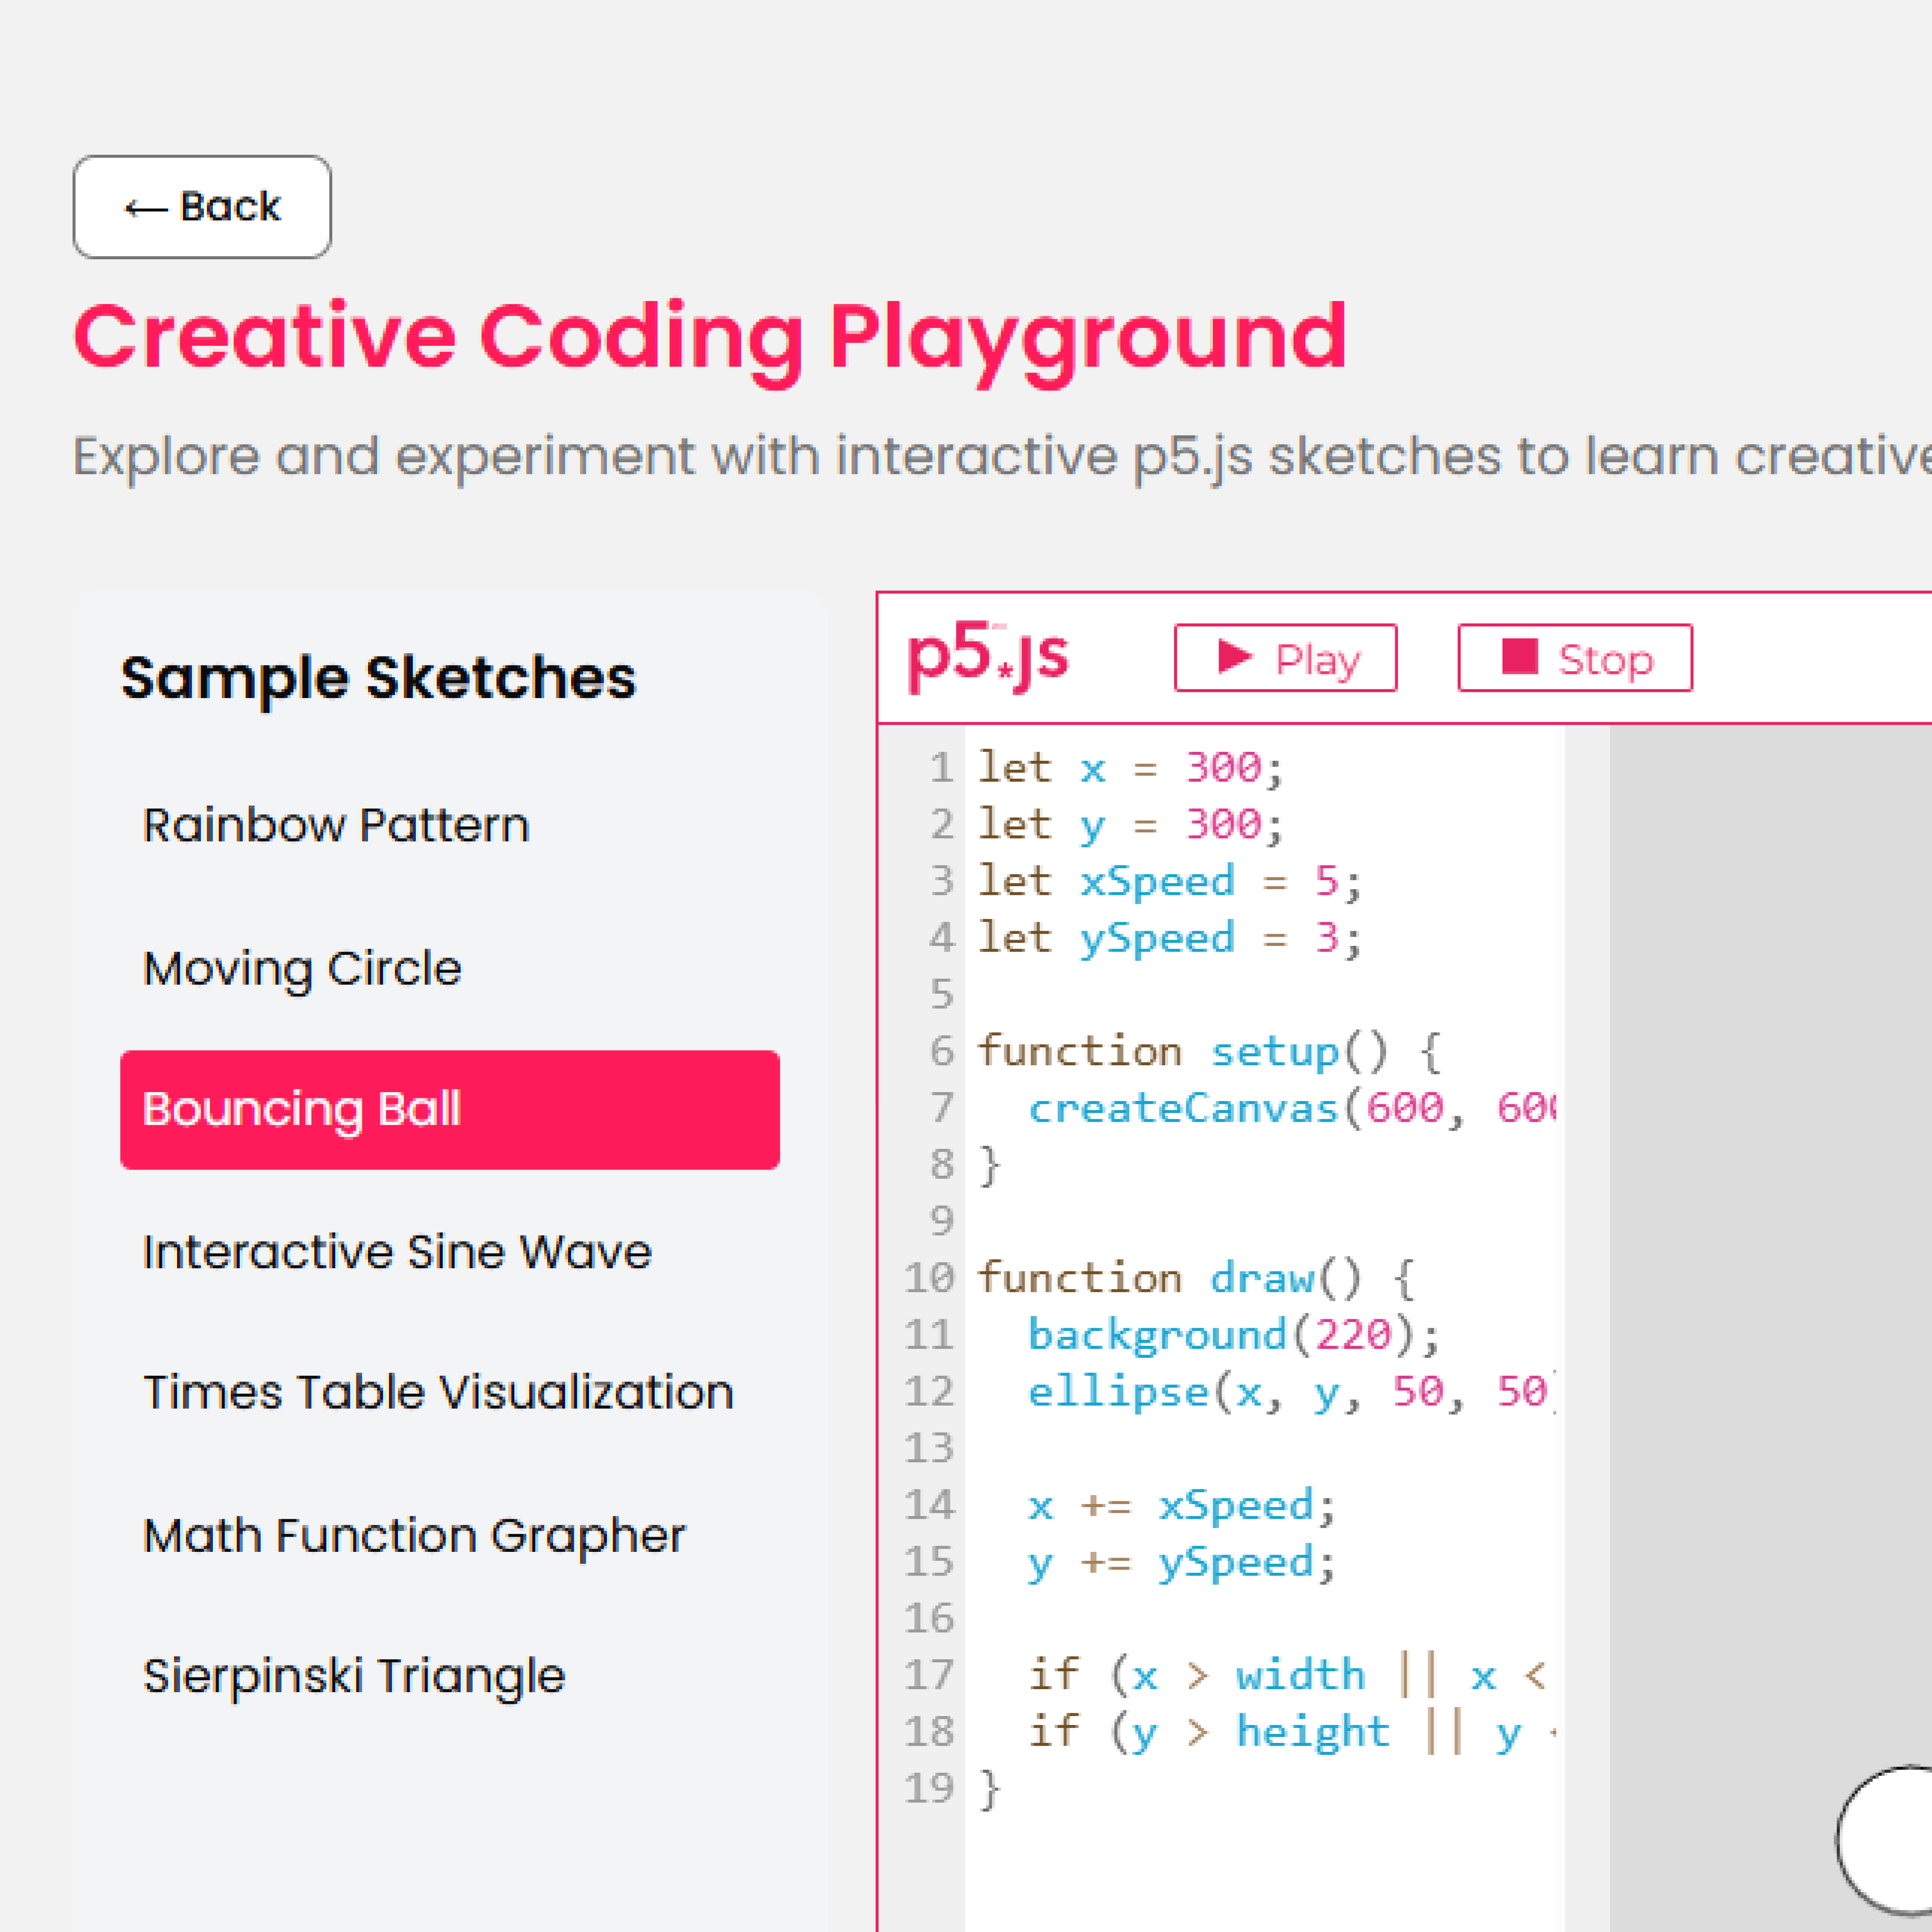Viewport: 1932px width, 1932px height.
Task: Go back with the Back button
Action: pos(202,207)
